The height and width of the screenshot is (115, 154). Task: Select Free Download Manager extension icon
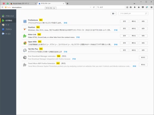25,57
